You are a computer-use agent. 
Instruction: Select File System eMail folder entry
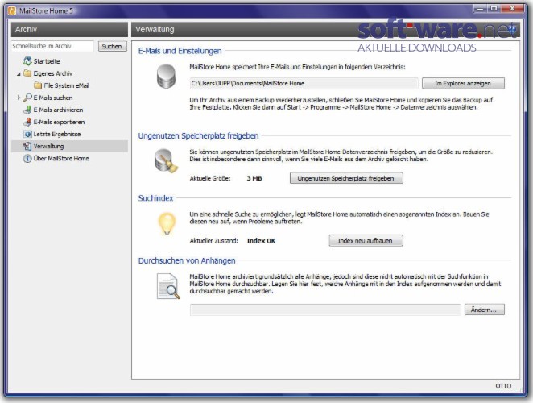pyautogui.click(x=66, y=85)
